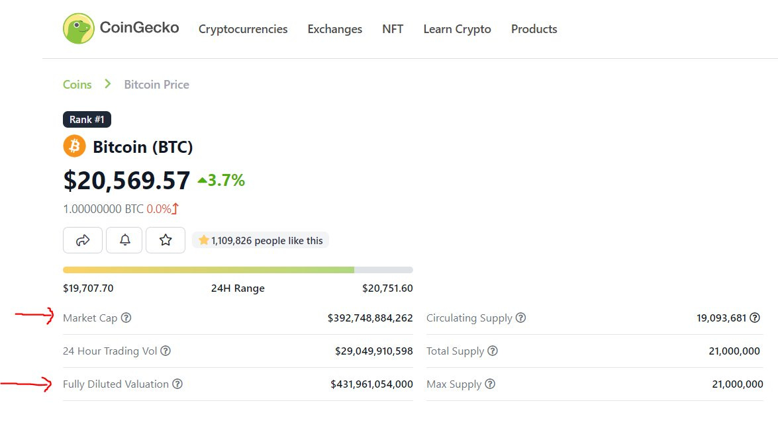Click the share arrow button

tap(82, 240)
